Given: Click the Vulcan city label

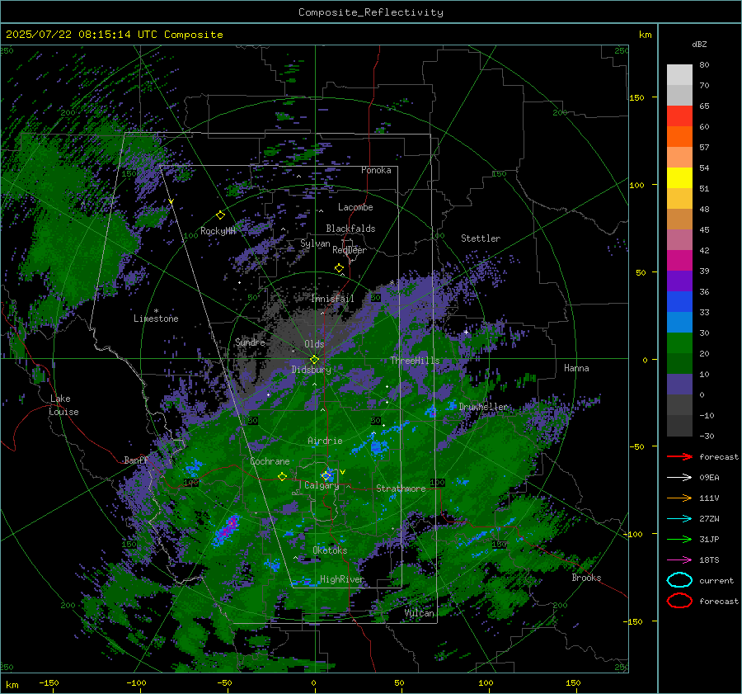Looking at the screenshot, I should 420,613.
